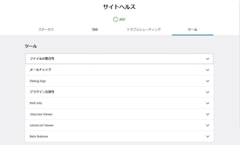240x145 pixels.
Task: Open the トラブルシューティング tab
Action: [144, 29]
